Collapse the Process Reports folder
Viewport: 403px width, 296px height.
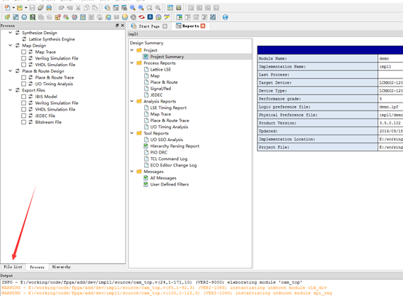coord(132,63)
